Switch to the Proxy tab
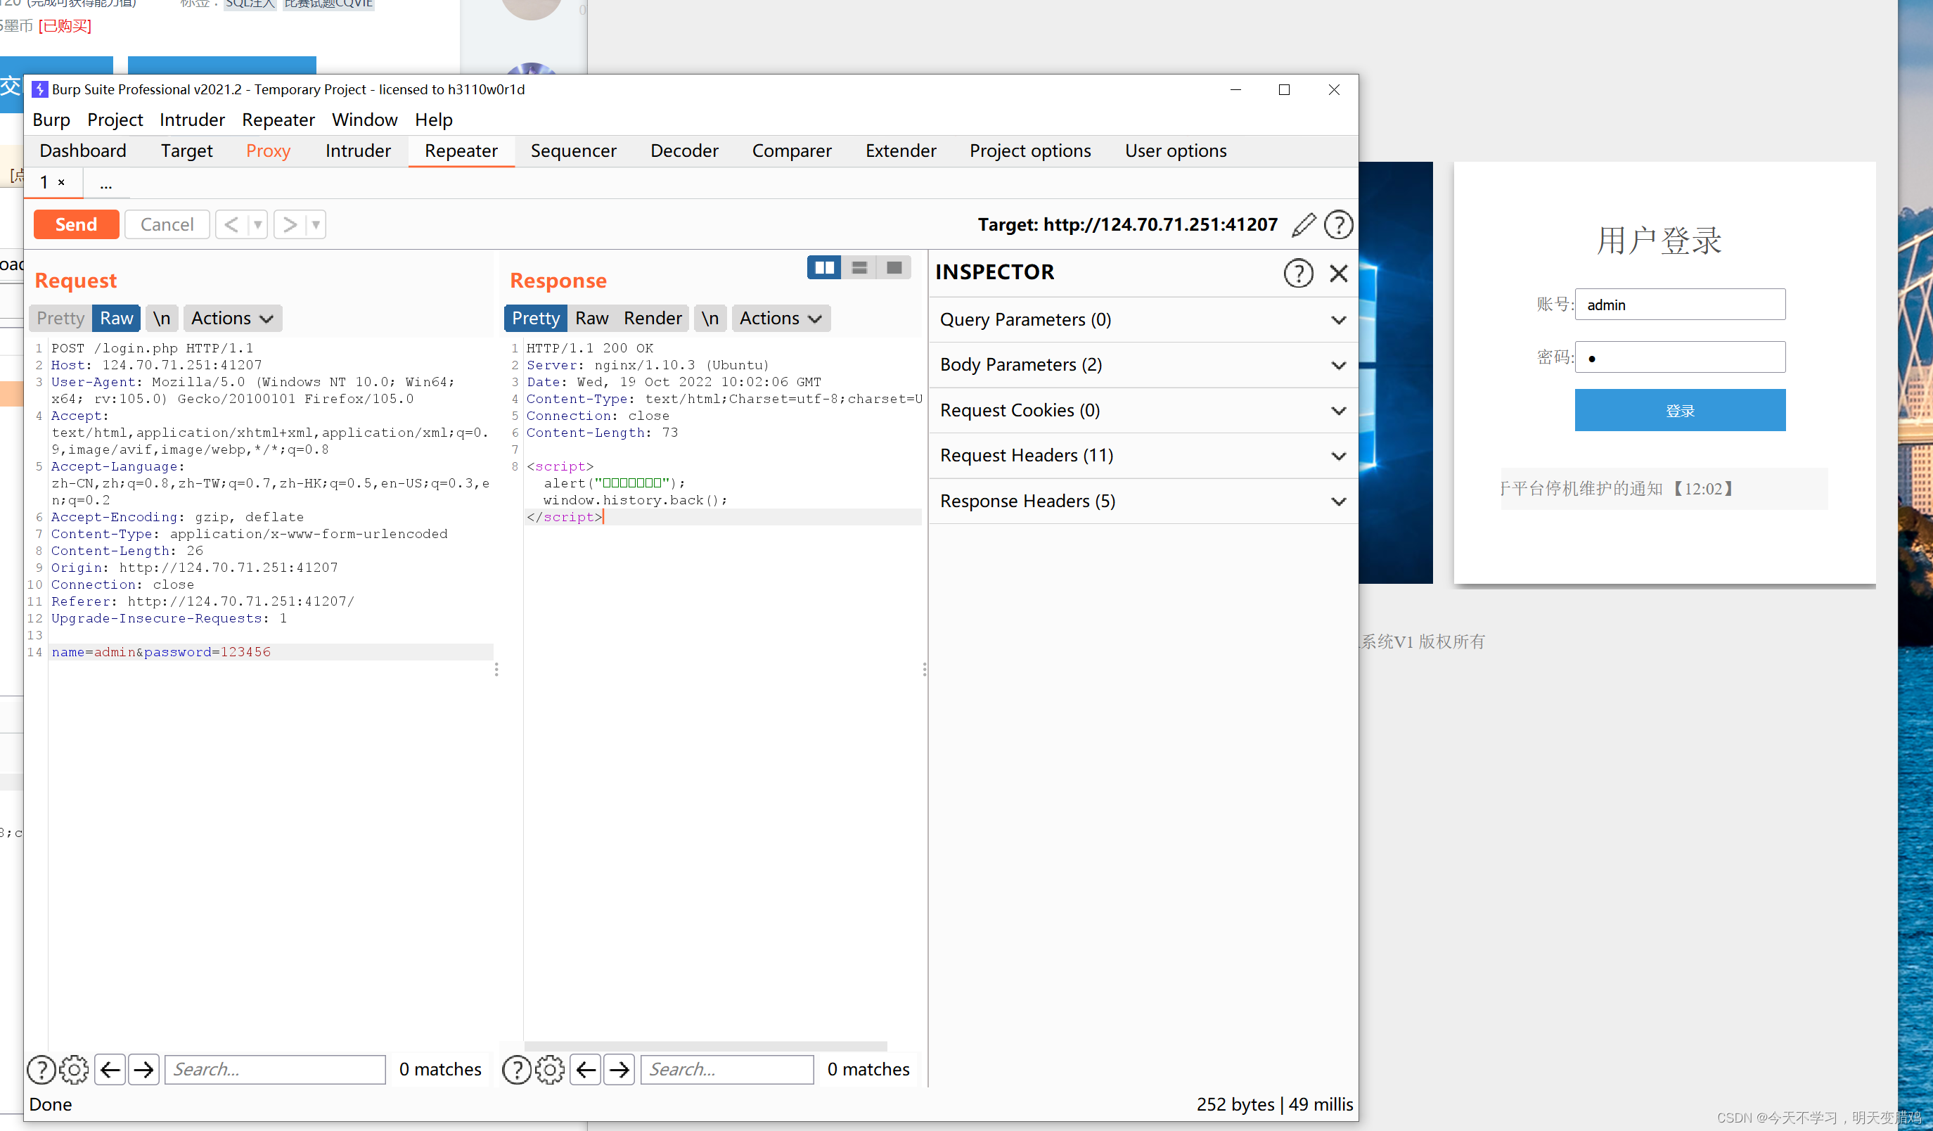1933x1131 pixels. pyautogui.click(x=269, y=151)
